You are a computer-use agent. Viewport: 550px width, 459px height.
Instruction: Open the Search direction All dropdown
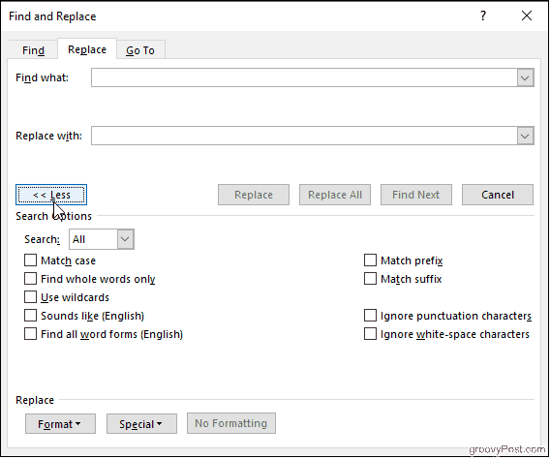tap(102, 239)
